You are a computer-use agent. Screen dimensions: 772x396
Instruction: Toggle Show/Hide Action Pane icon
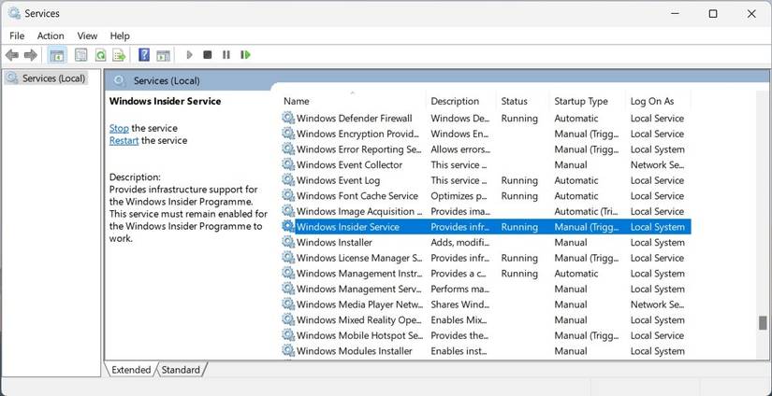click(163, 55)
